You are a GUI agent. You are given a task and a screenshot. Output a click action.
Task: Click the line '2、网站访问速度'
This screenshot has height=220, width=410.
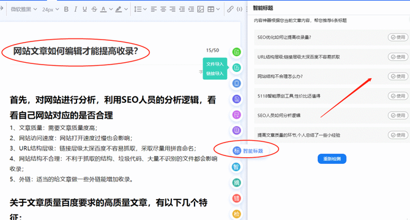pyautogui.click(x=71, y=138)
